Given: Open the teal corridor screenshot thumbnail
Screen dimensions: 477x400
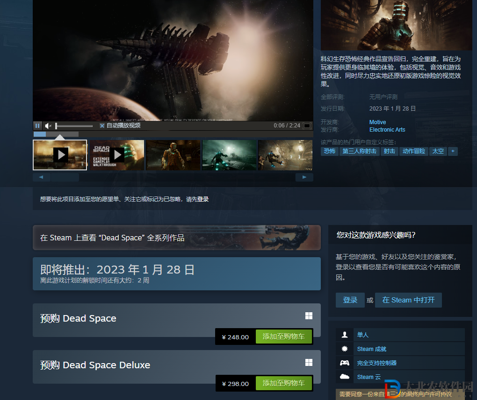Looking at the screenshot, I should point(229,155).
